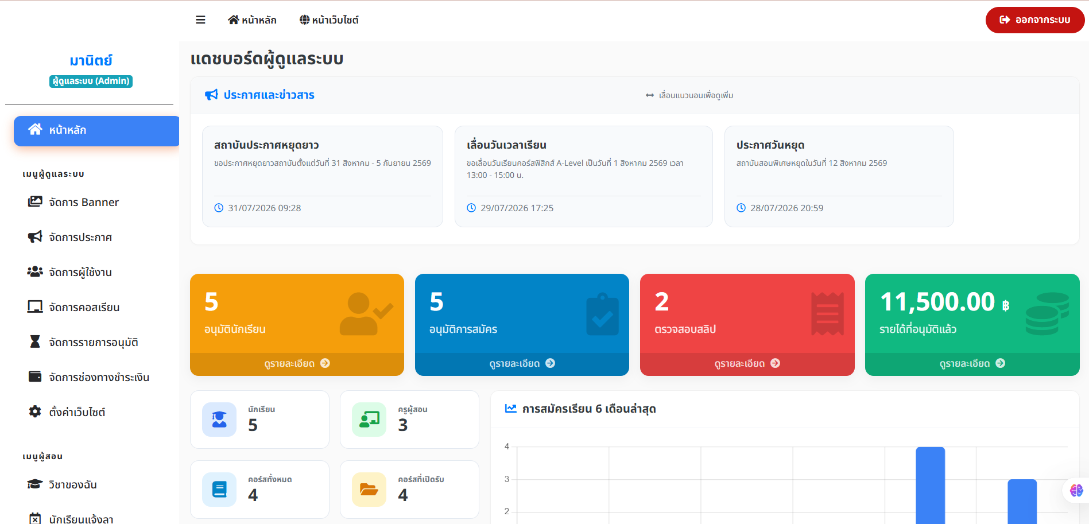View details for ตรวจสอบสลิป card
Viewport: 1089px width, 524px height.
tap(747, 364)
